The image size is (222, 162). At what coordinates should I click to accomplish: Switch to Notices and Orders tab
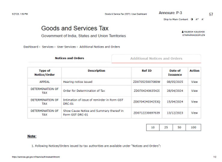click(69, 58)
